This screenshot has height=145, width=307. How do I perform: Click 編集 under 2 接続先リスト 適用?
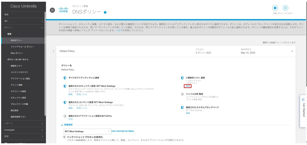[188, 86]
